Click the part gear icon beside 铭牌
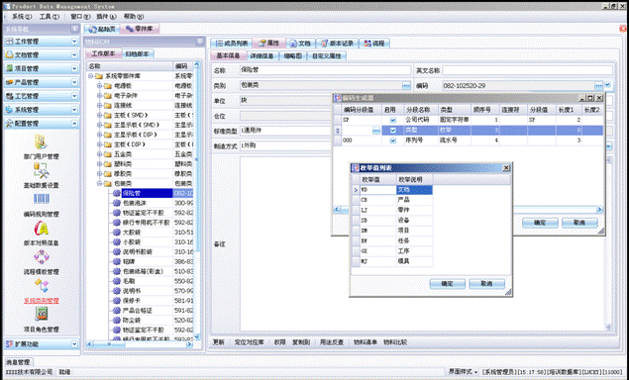The height and width of the screenshot is (380, 629). [x=116, y=261]
